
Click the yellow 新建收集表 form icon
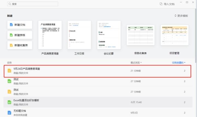tap(11, 45)
